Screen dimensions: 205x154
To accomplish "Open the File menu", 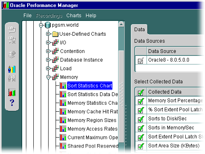I will pos(28,16).
